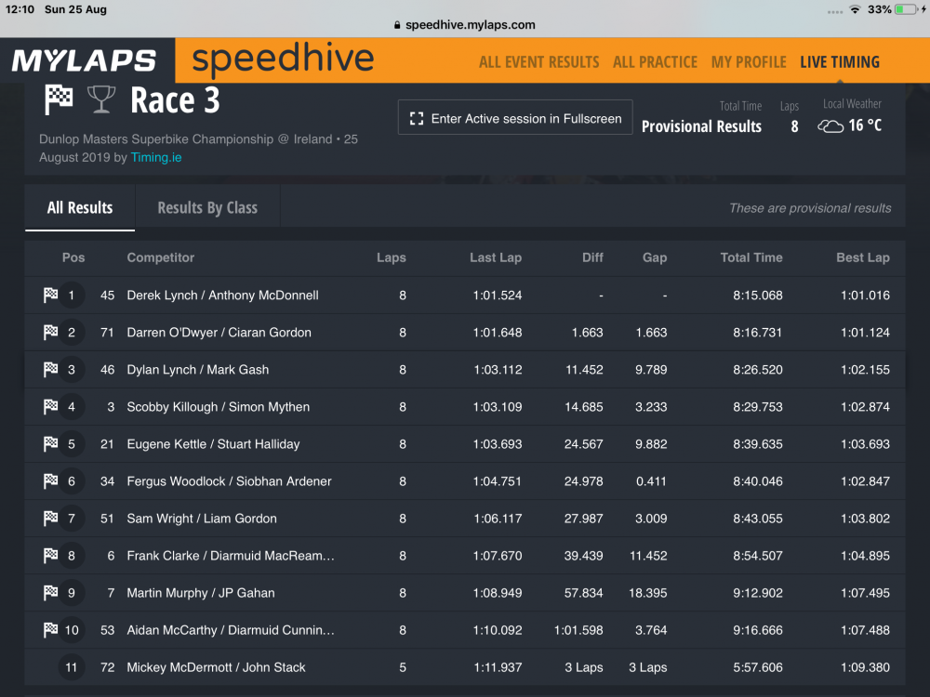Viewport: 930px width, 697px height.
Task: Click the Gap column header
Action: (x=655, y=257)
